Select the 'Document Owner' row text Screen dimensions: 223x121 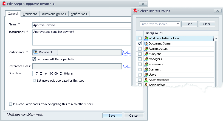pos(160,43)
